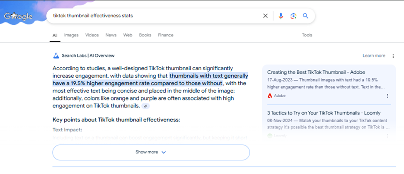The height and width of the screenshot is (174, 404).
Task: Switch to the Images tab
Action: pos(71,35)
